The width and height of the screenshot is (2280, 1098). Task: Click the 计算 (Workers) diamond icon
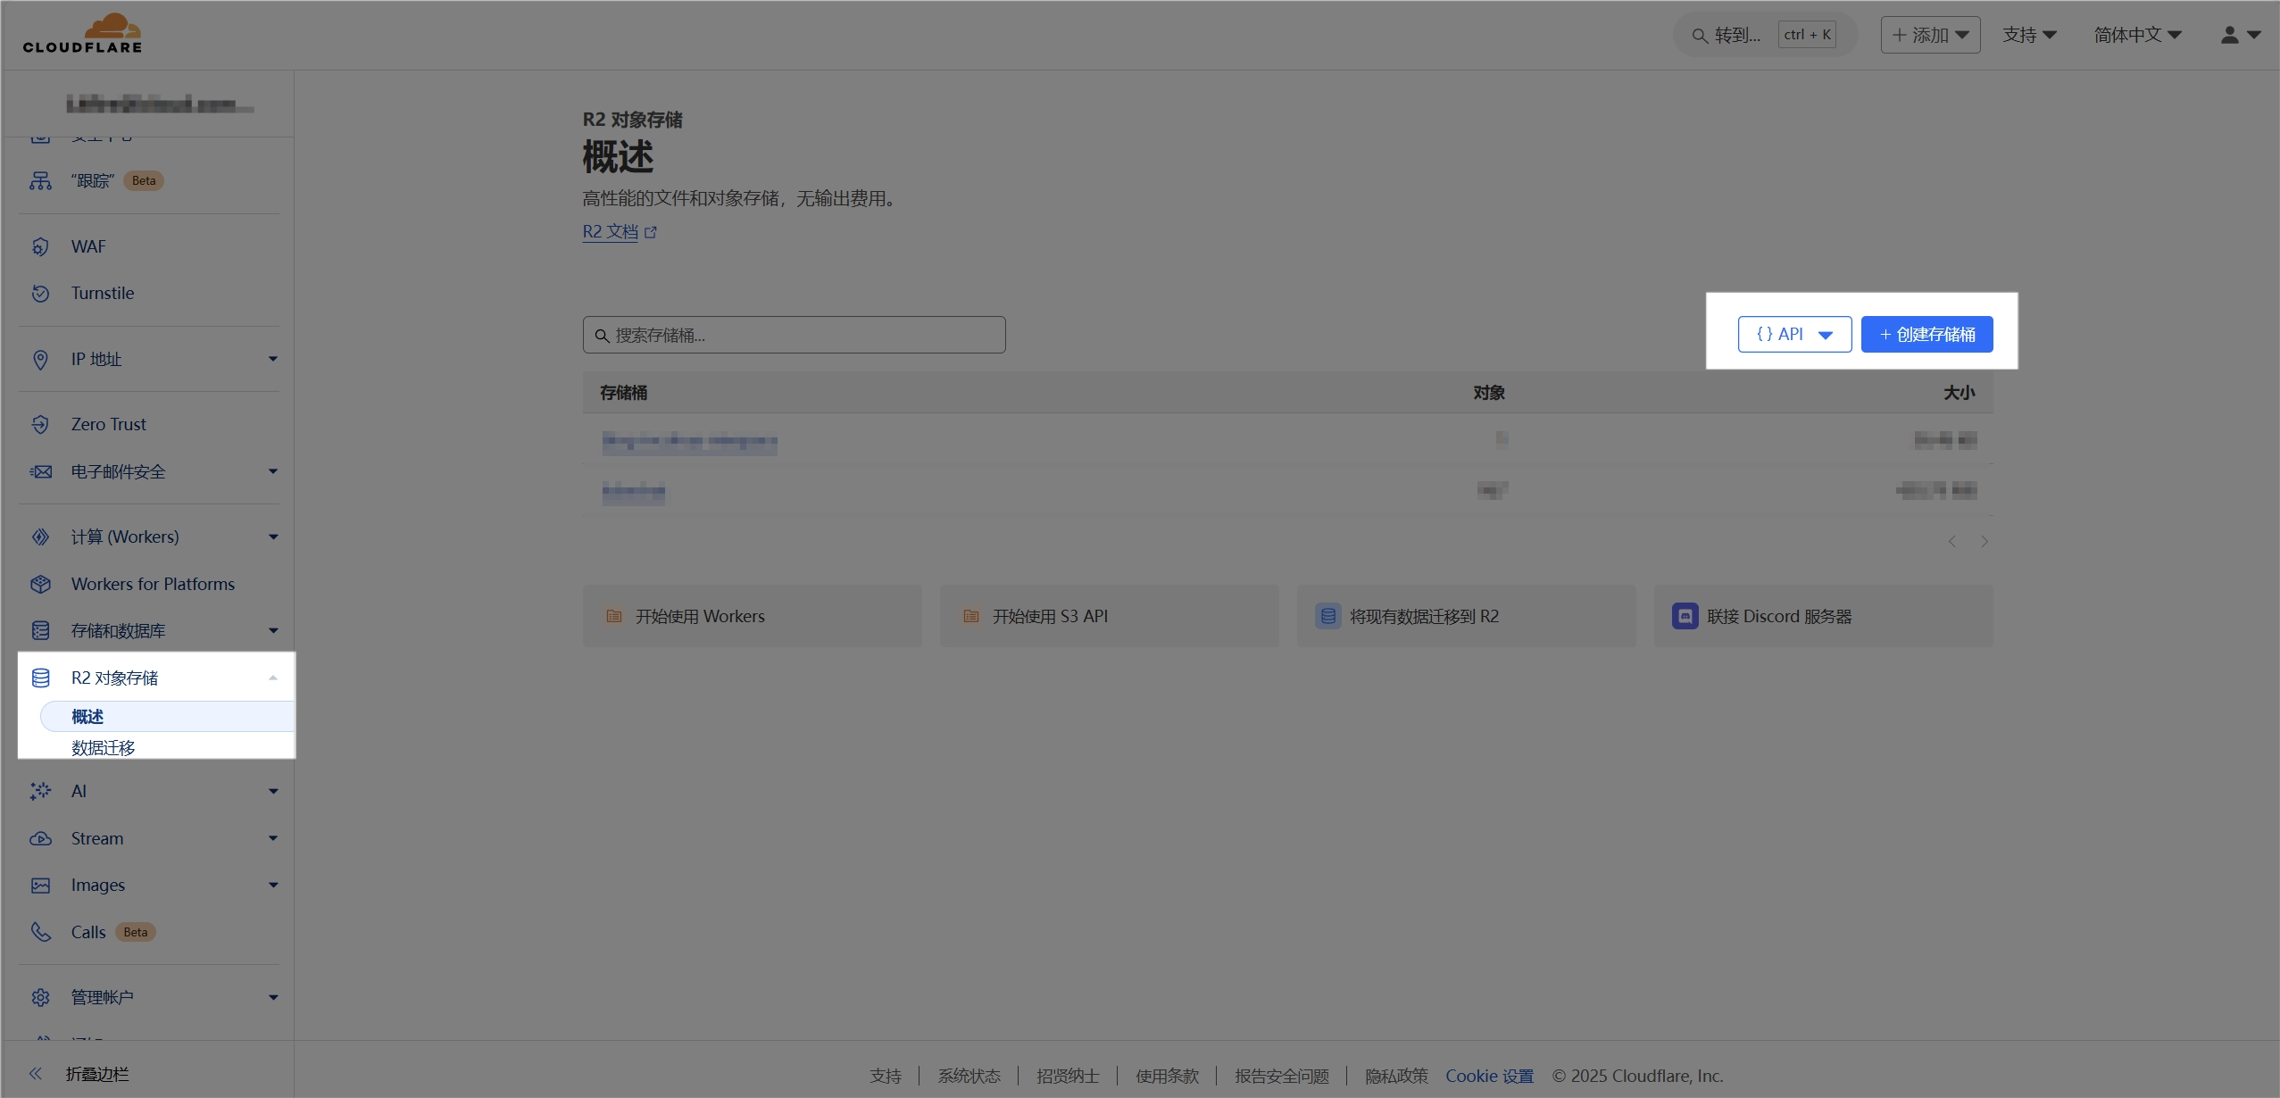point(40,537)
